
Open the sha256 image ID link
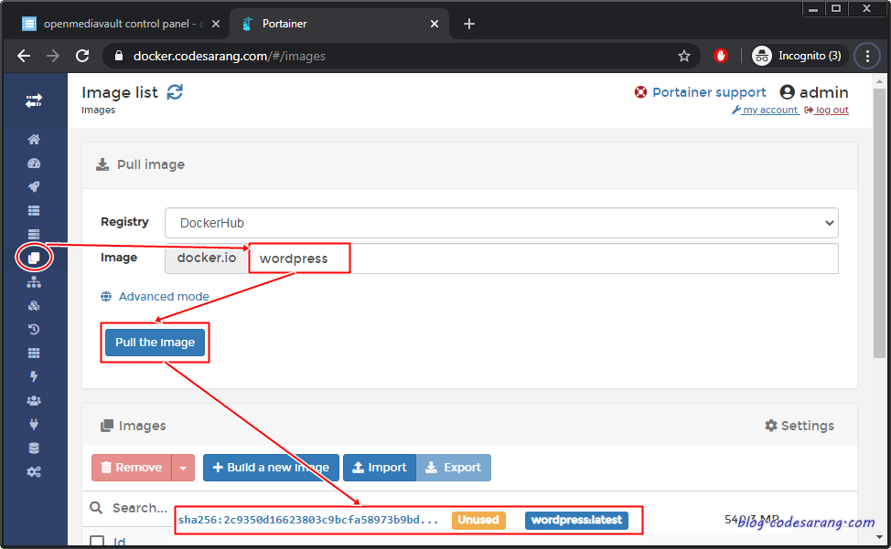[308, 520]
